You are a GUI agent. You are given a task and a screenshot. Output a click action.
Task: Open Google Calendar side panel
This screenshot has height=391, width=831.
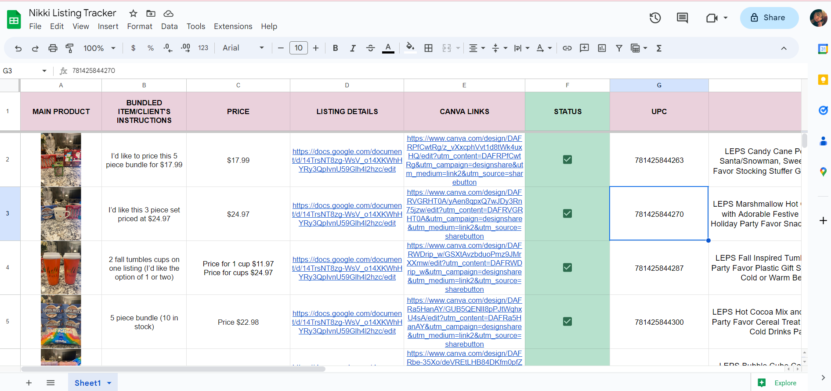coord(823,49)
